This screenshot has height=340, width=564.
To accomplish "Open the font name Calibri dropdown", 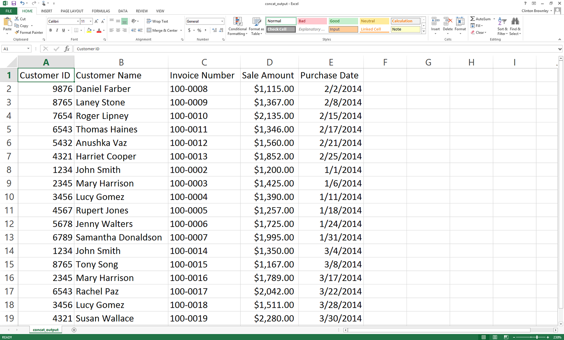I will [x=77, y=21].
